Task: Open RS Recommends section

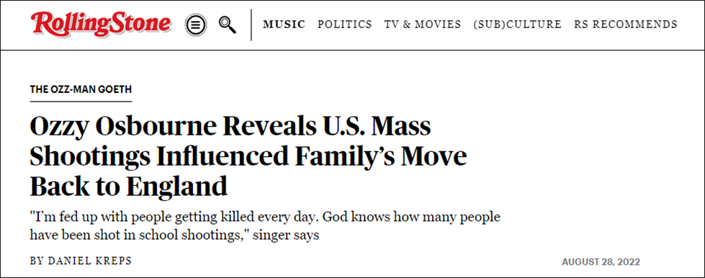Action: point(626,24)
